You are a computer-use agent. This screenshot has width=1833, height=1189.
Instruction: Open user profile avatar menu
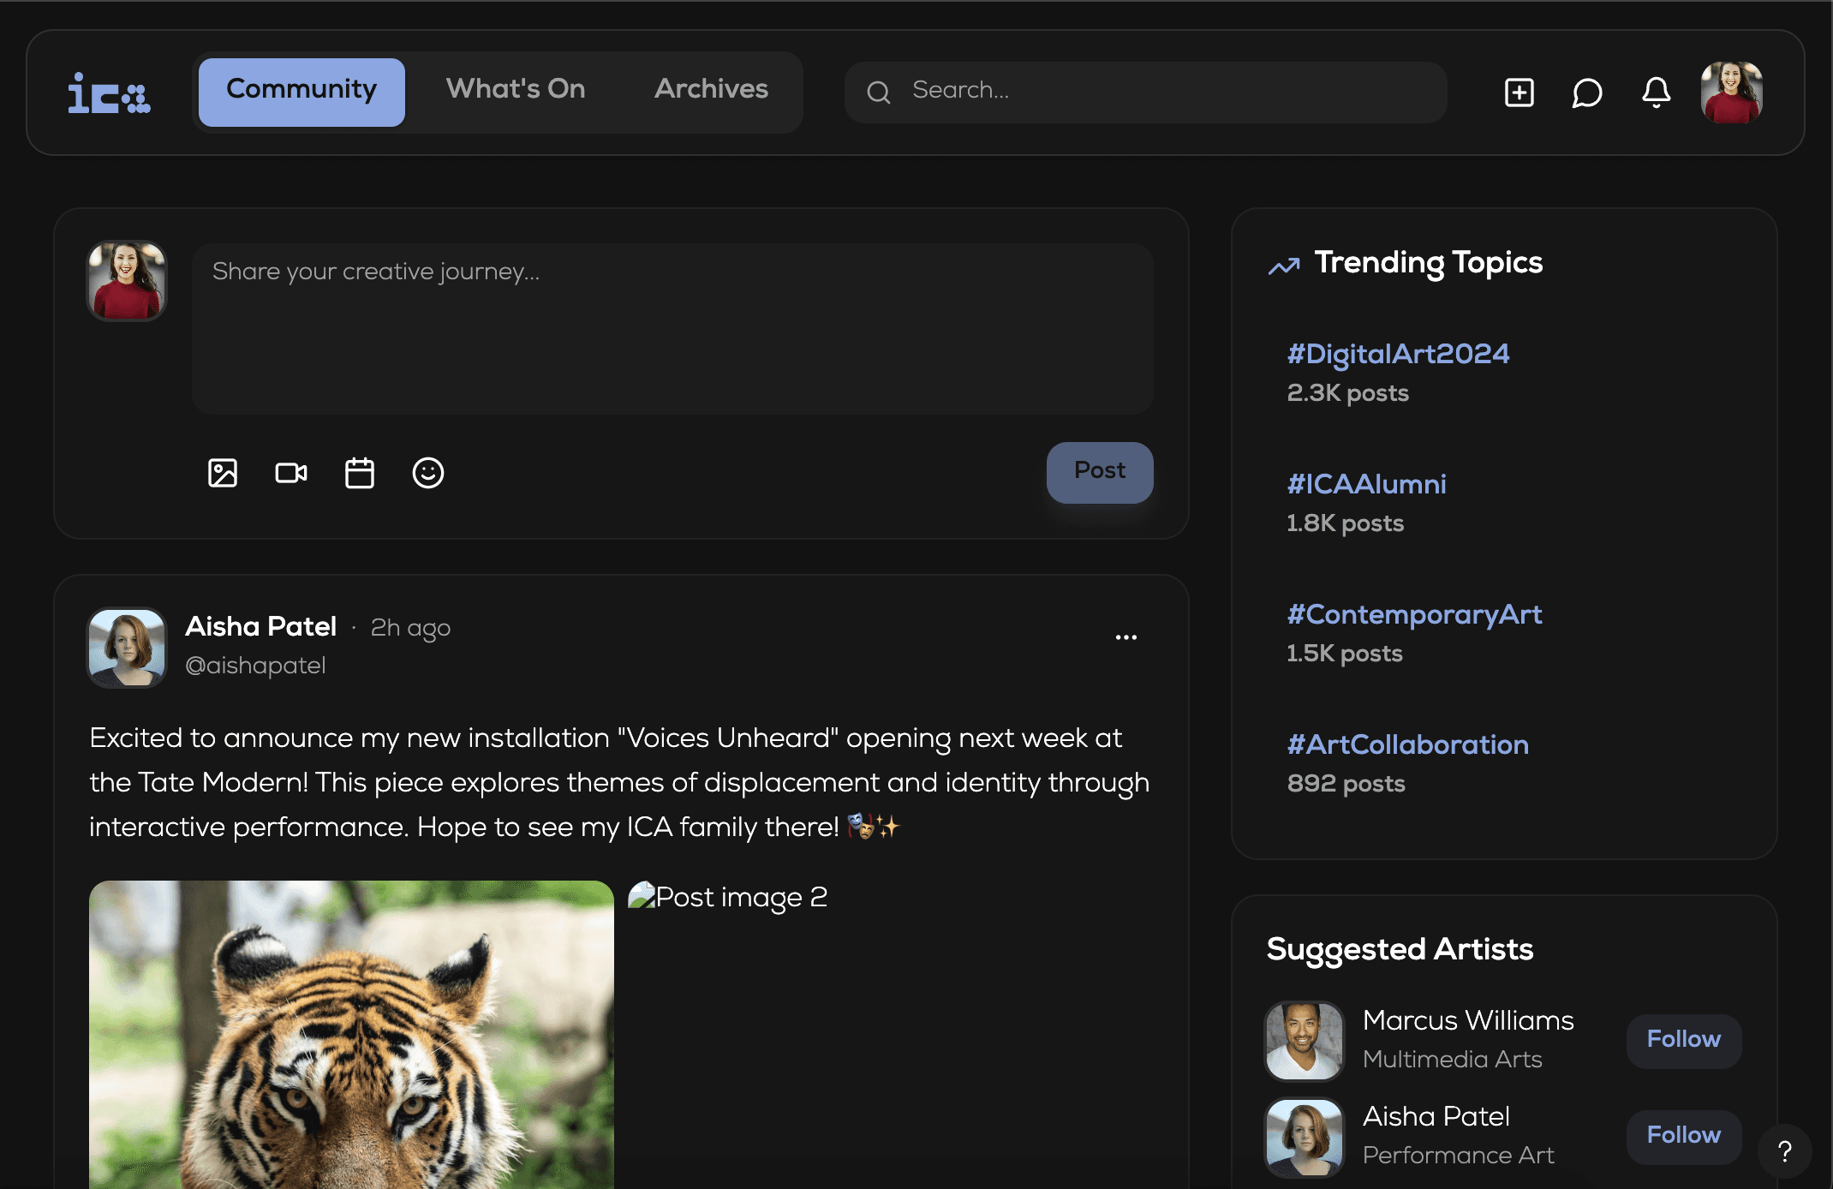click(1731, 92)
